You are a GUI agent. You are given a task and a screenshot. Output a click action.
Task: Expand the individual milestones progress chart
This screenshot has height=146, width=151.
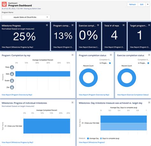[x=73, y=103]
